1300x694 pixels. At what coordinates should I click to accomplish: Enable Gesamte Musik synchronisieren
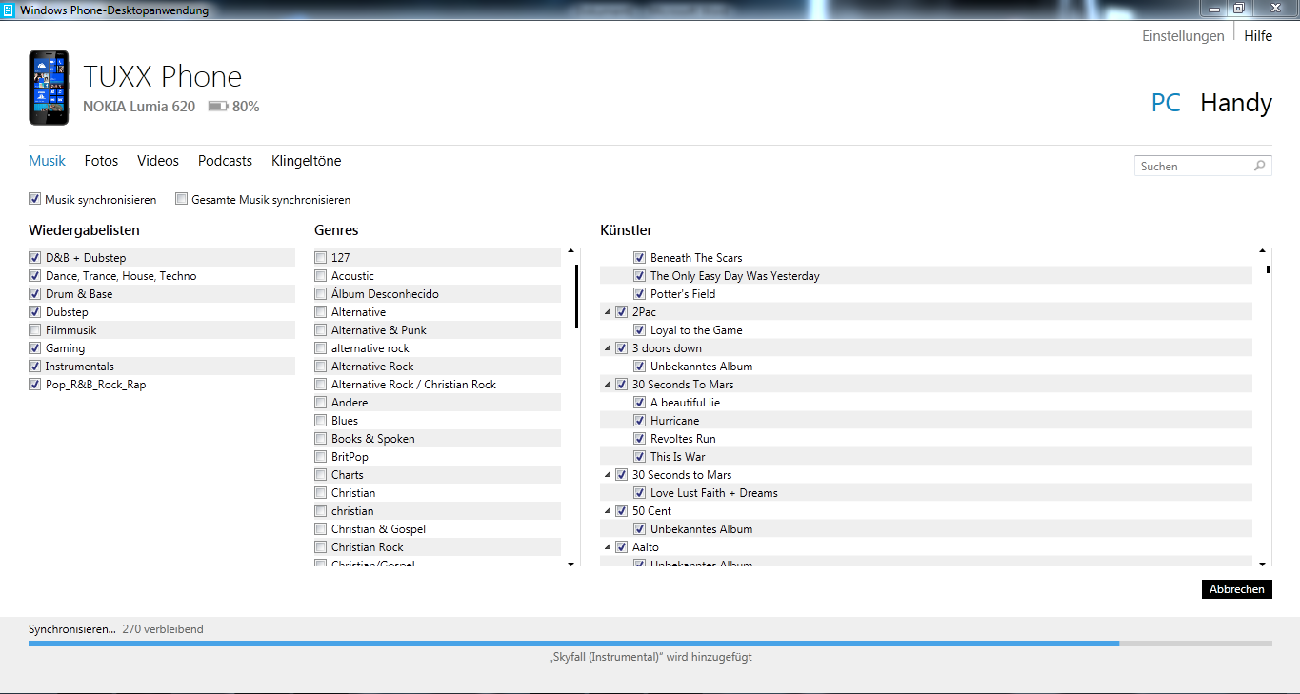(181, 200)
